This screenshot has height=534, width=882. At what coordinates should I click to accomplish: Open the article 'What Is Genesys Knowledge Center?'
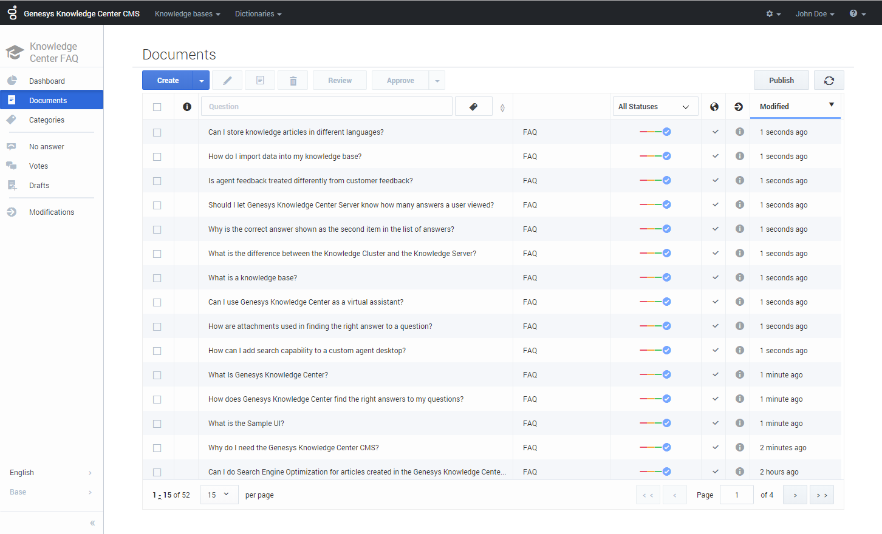coord(268,374)
